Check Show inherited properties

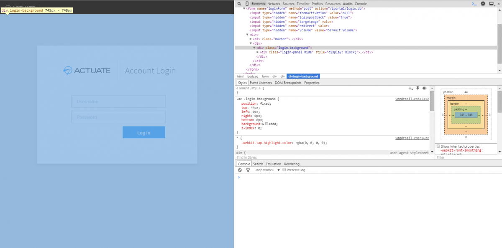tap(438, 147)
